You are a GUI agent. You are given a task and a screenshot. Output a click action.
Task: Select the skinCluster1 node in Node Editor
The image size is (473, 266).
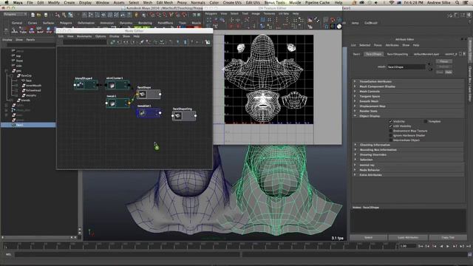point(118,85)
